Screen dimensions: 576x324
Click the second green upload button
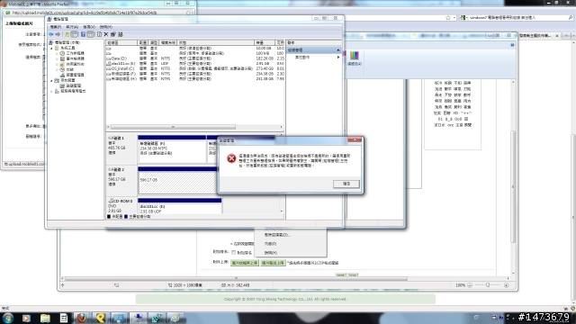pos(273,263)
